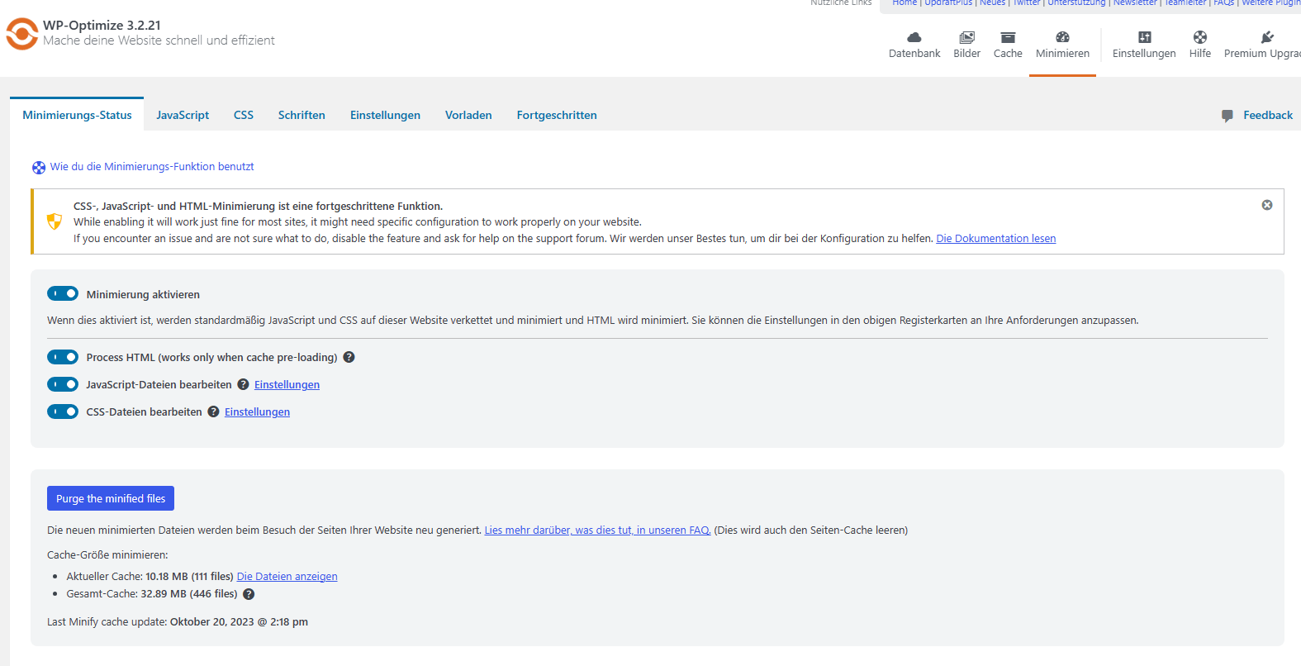Click the help icon next to Gesamt-Cache
The image size is (1301, 666).
(x=249, y=594)
